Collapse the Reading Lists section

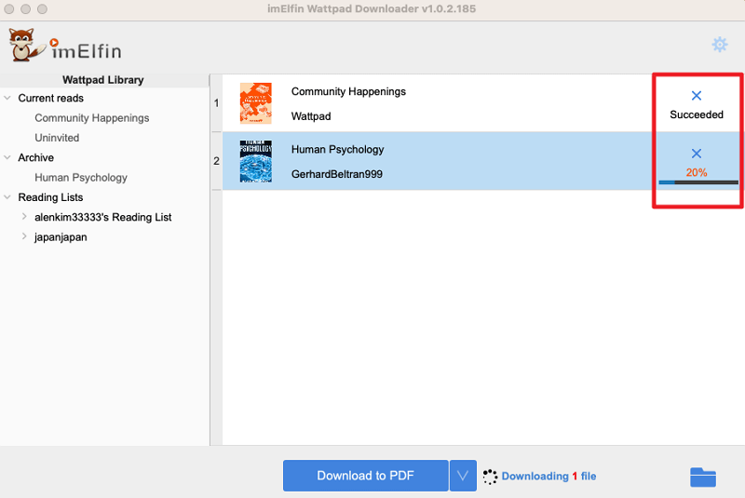(7, 197)
